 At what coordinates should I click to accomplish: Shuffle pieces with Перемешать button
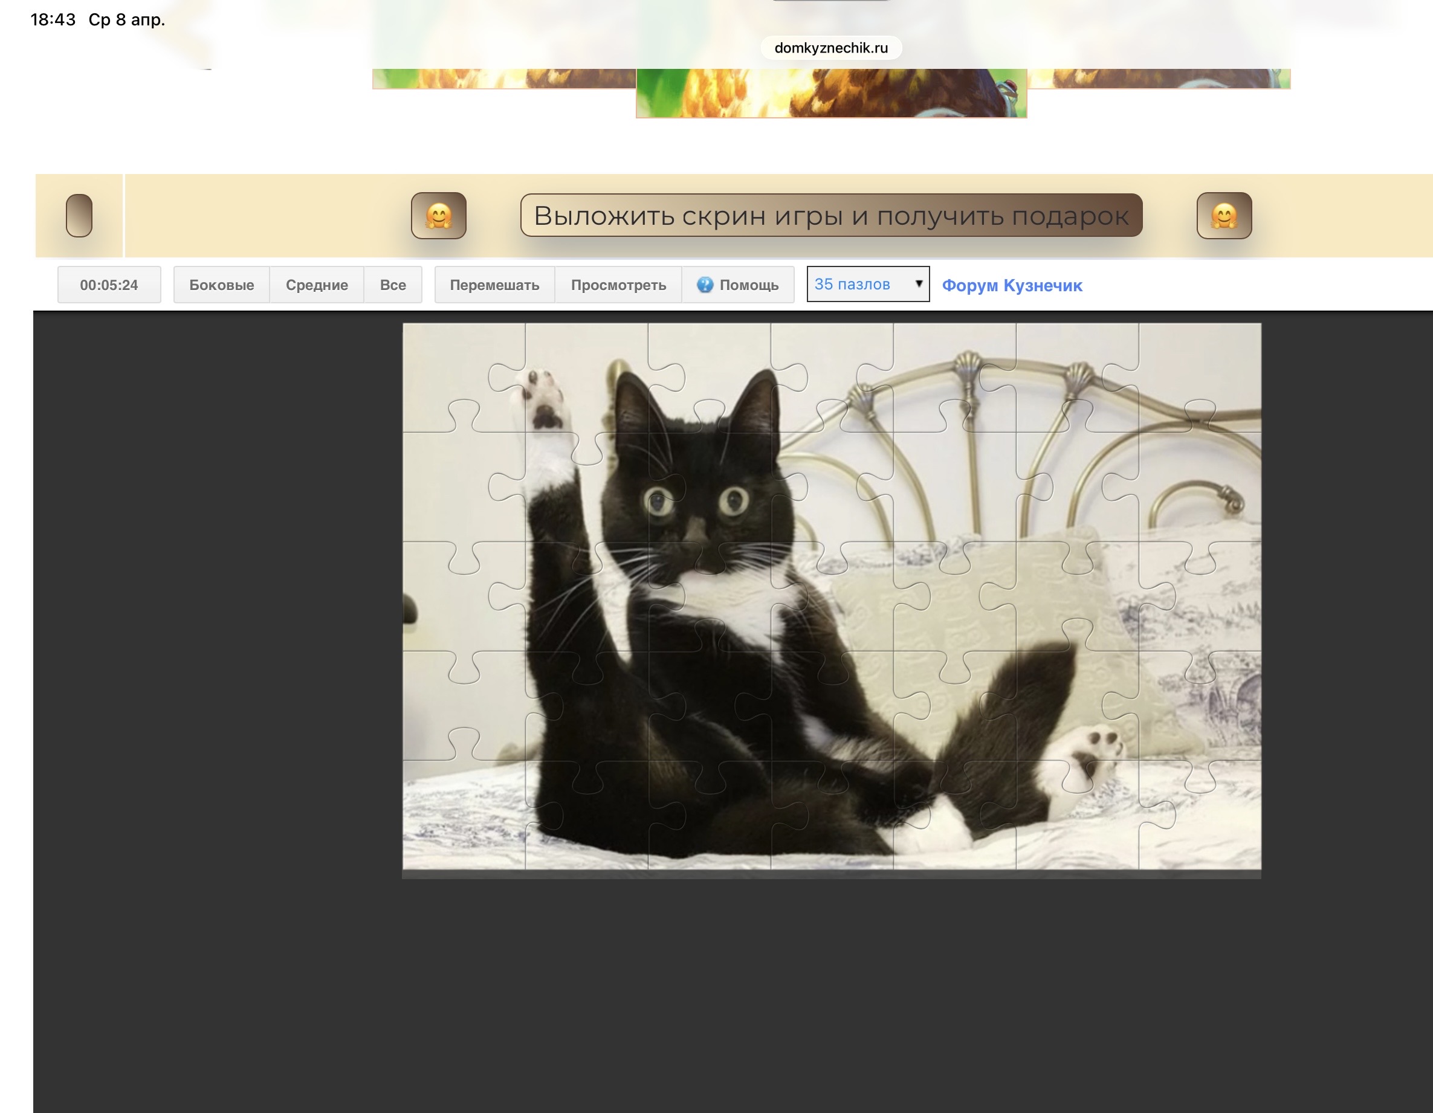[x=494, y=285]
